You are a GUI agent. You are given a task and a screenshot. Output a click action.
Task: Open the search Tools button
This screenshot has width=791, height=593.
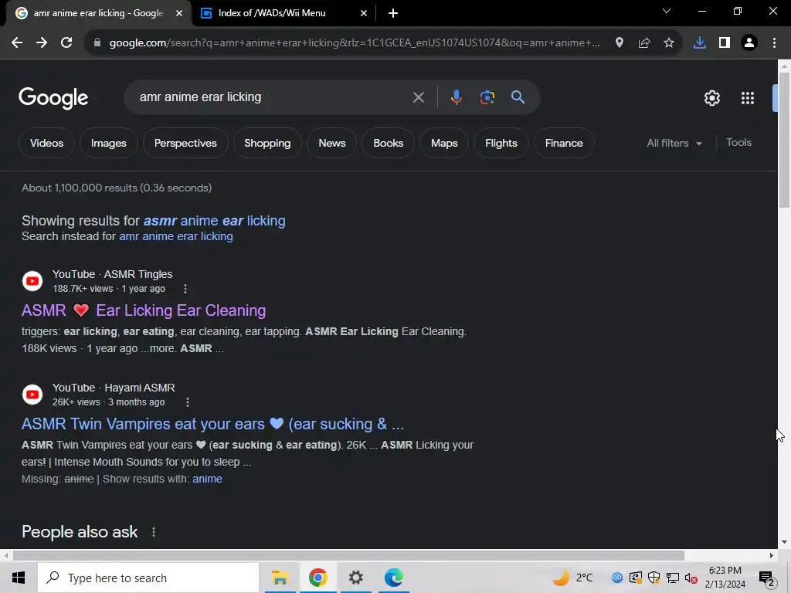(x=738, y=143)
